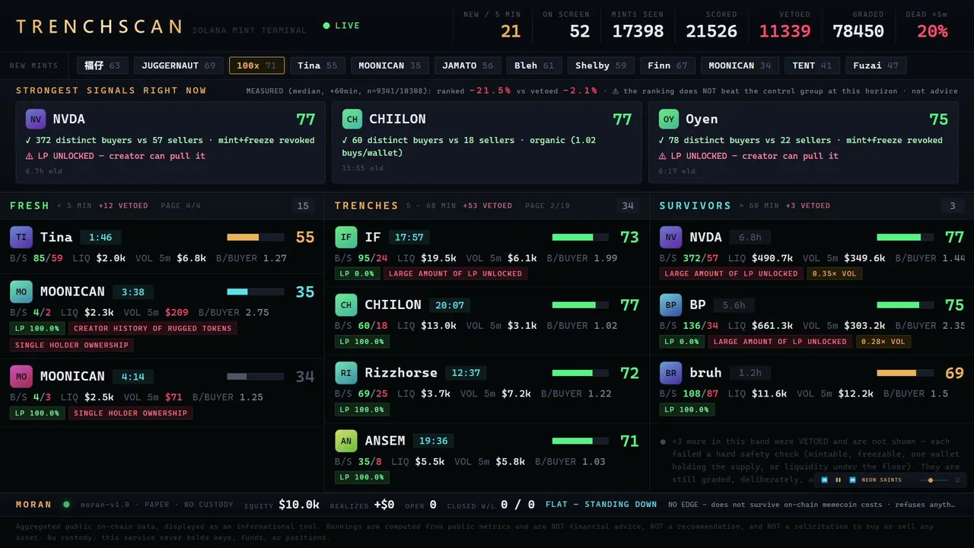Click the Rizzhorse 12:37 age badge
The image size is (974, 548).
tap(466, 373)
